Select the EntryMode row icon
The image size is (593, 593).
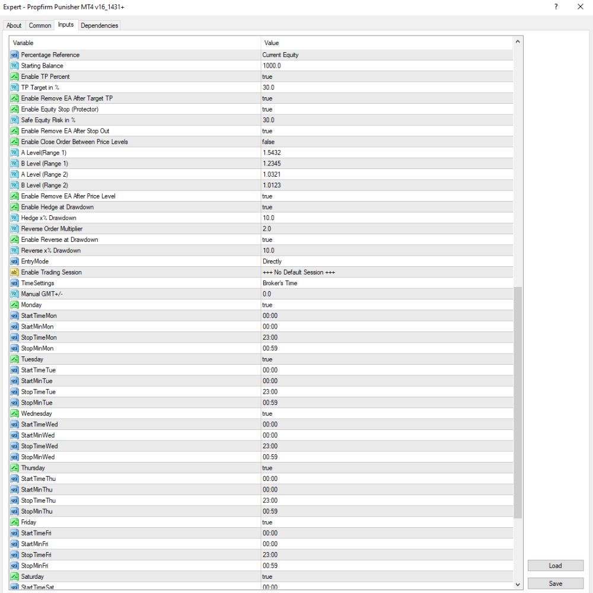point(14,262)
